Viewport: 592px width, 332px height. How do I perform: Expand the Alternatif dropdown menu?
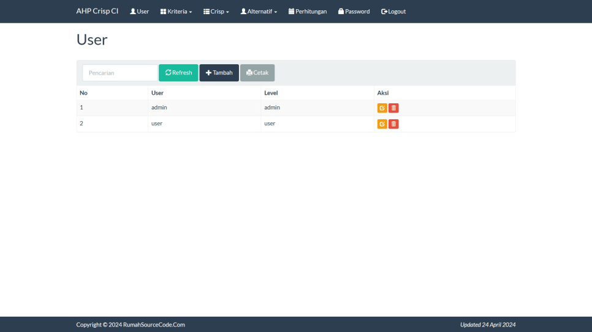pos(259,12)
